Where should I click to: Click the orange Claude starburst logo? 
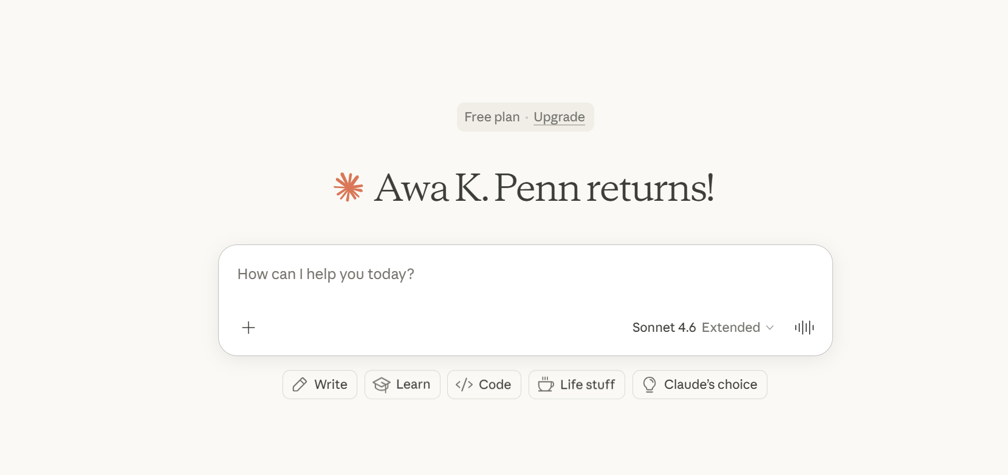tap(349, 187)
